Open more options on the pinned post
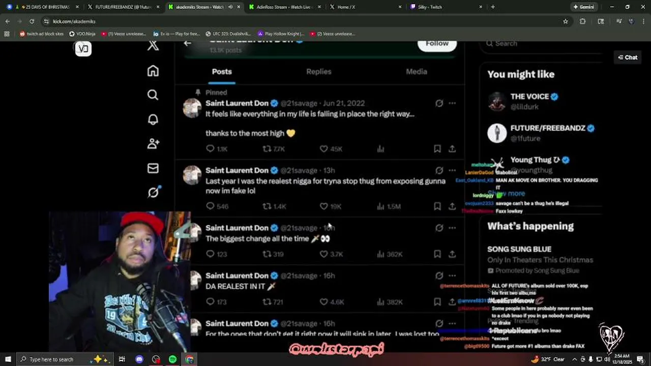This screenshot has width=651, height=366. [x=452, y=103]
